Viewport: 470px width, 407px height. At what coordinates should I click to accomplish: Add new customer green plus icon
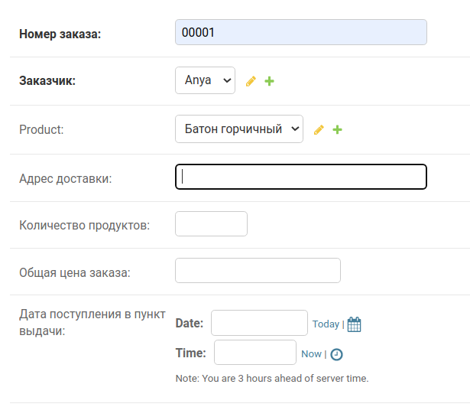pos(269,81)
